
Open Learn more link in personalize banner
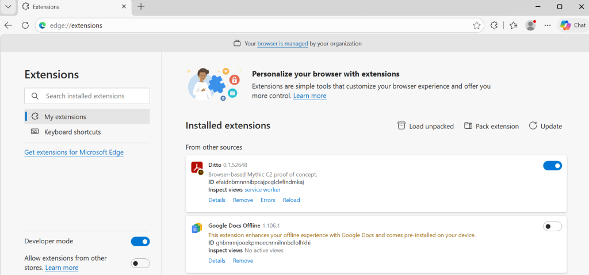[309, 96]
